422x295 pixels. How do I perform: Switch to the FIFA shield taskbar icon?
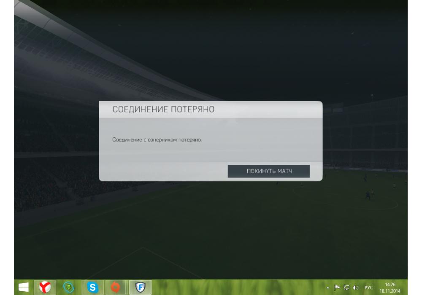pos(140,287)
